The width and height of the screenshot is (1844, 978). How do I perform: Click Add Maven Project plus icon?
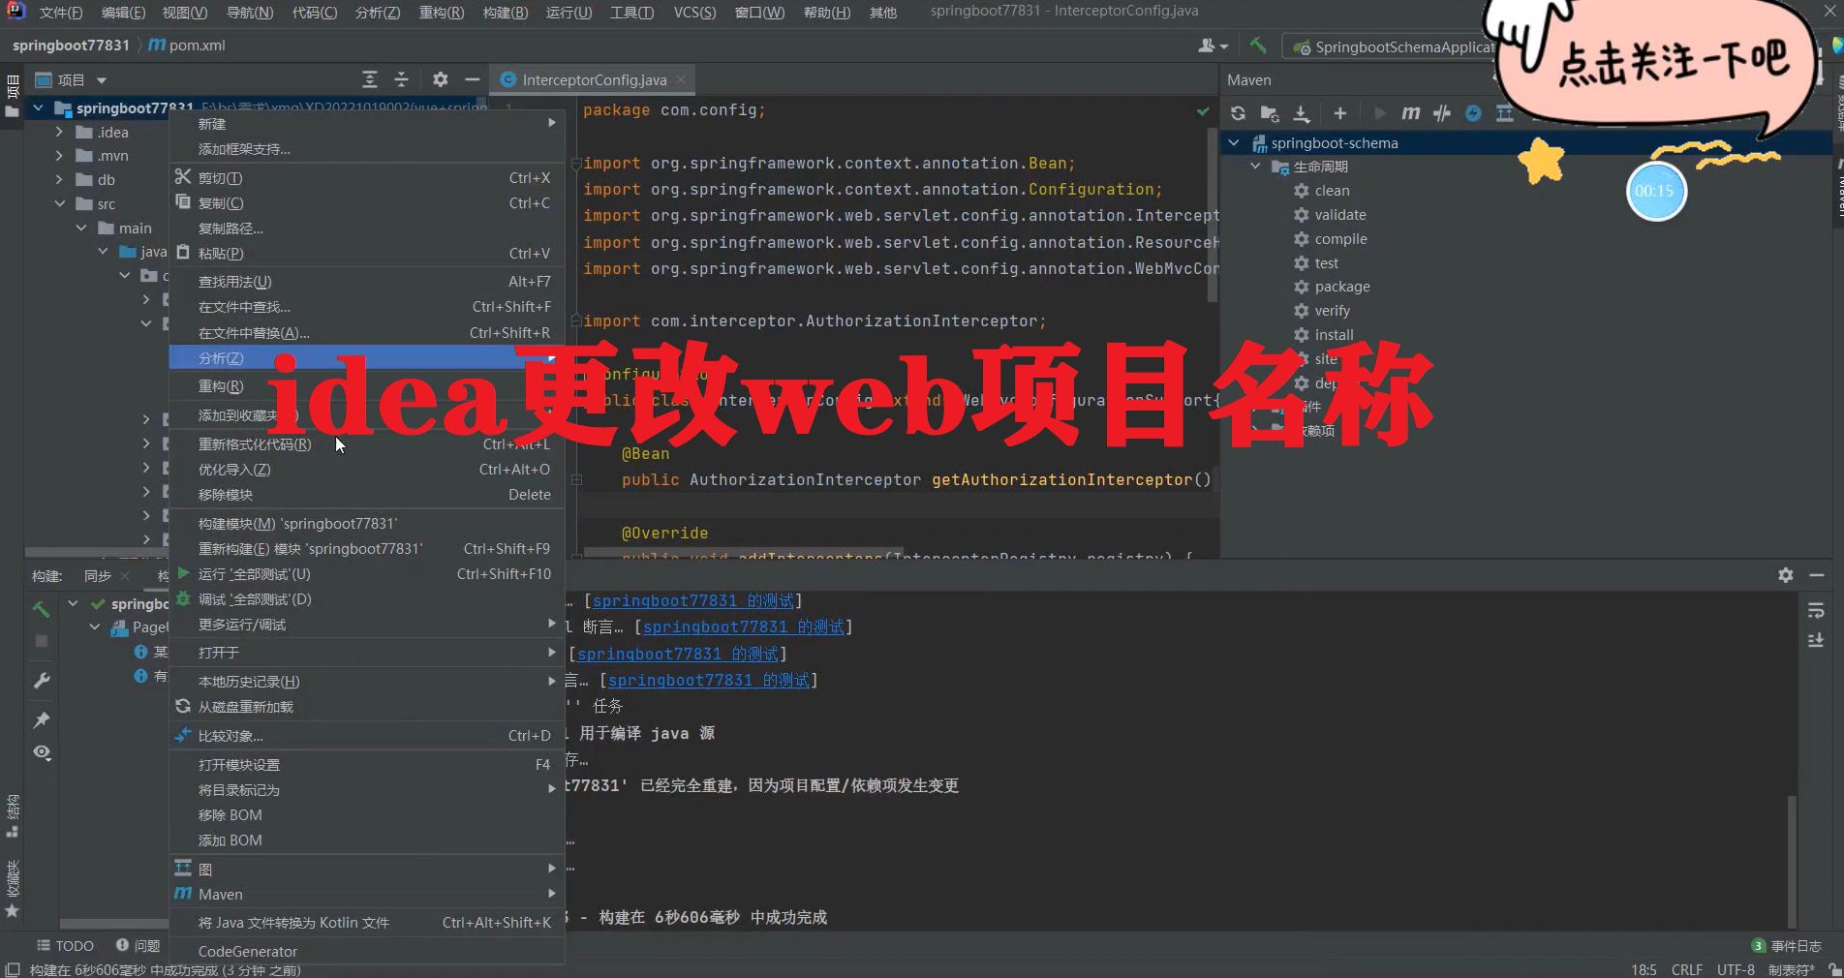[1340, 113]
